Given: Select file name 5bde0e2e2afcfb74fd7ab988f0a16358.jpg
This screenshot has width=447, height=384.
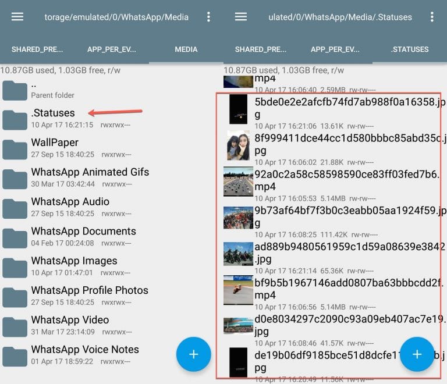Looking at the screenshot, I should click(350, 108).
